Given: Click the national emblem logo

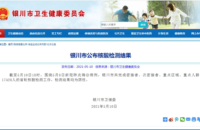Looking at the screenshot, I should tap(4, 14).
